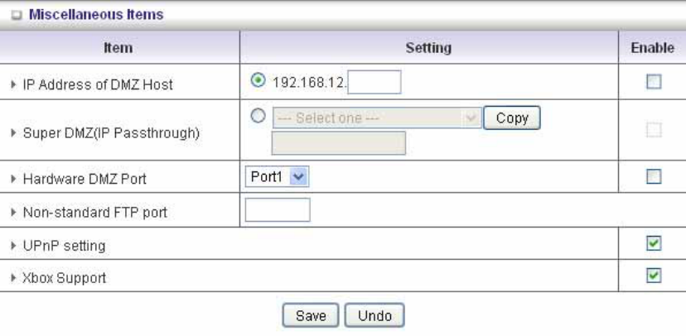Enable the Hardware DMZ Port checkbox
Image resolution: width=686 pixels, height=336 pixels.
pos(652,177)
